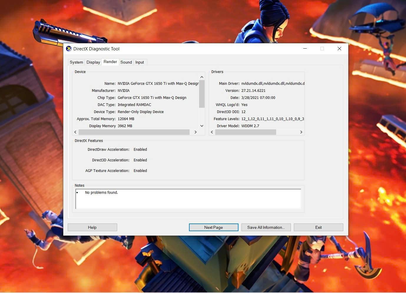Open the Display tab

[93, 62]
